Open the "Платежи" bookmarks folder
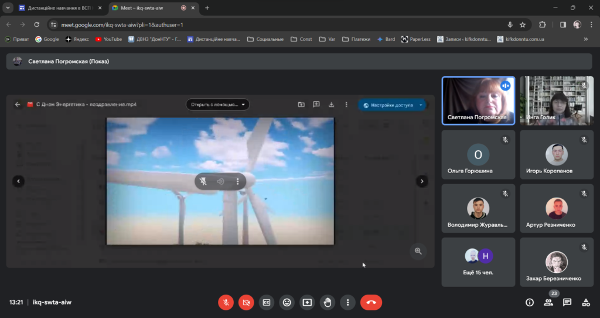Screen dimensions: 600x318 [356, 39]
